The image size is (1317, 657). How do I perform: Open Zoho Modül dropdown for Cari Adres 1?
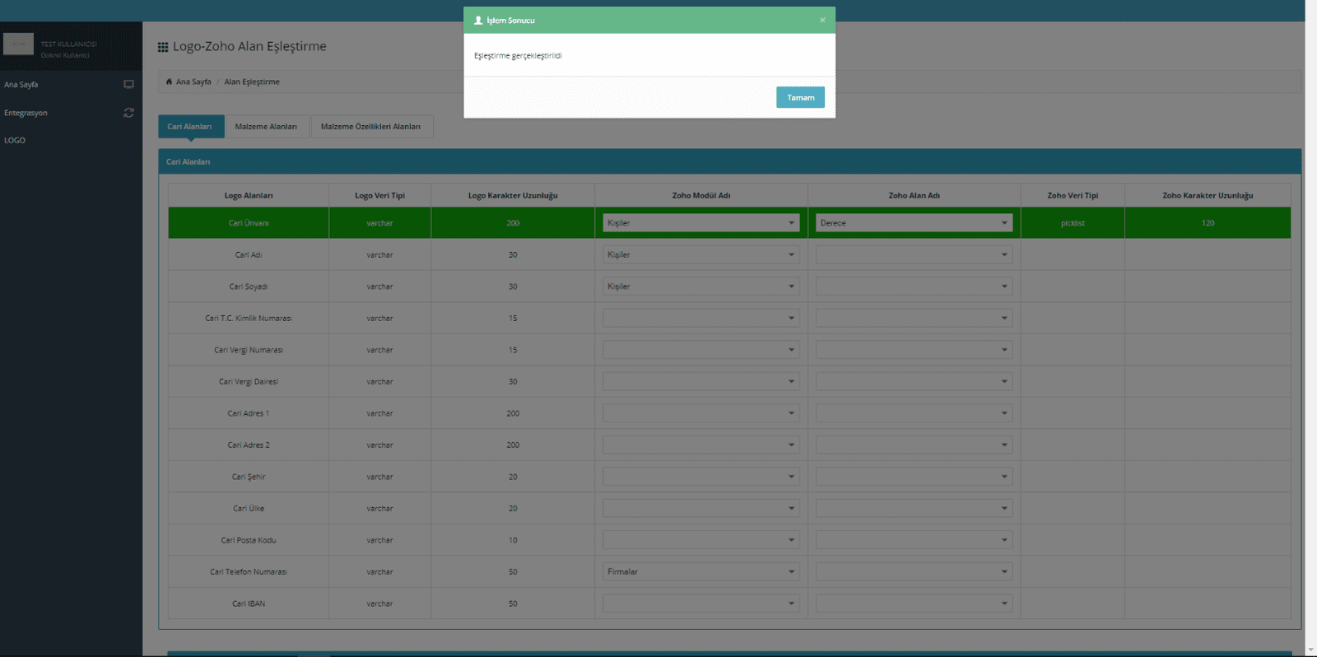[x=700, y=413]
